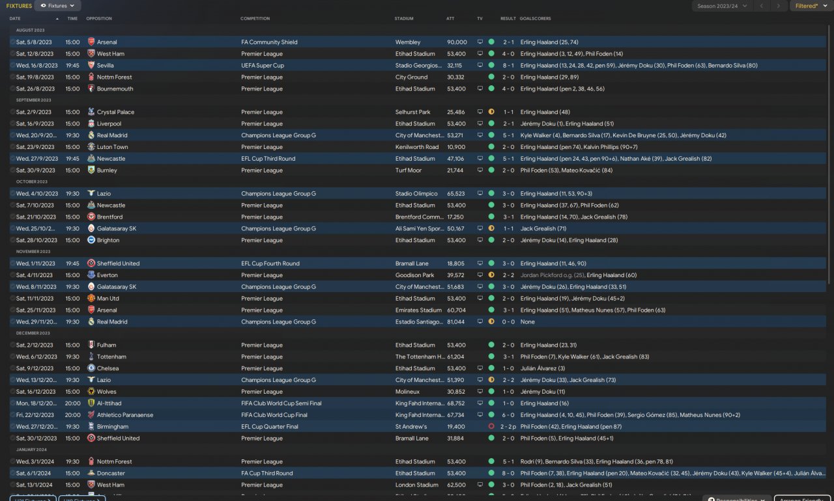Go to the next season with the right arrow
The width and height of the screenshot is (834, 501).
point(779,6)
